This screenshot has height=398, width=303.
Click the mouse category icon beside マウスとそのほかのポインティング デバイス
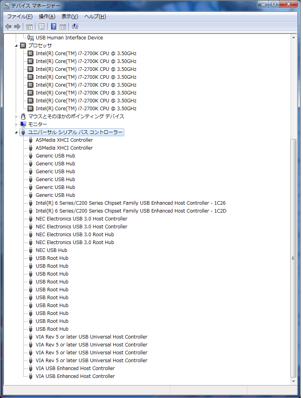click(23, 116)
